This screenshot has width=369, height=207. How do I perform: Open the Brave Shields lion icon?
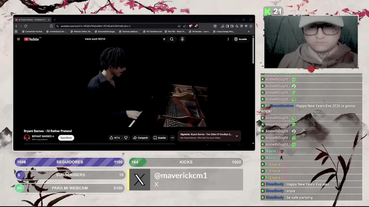[190, 26]
